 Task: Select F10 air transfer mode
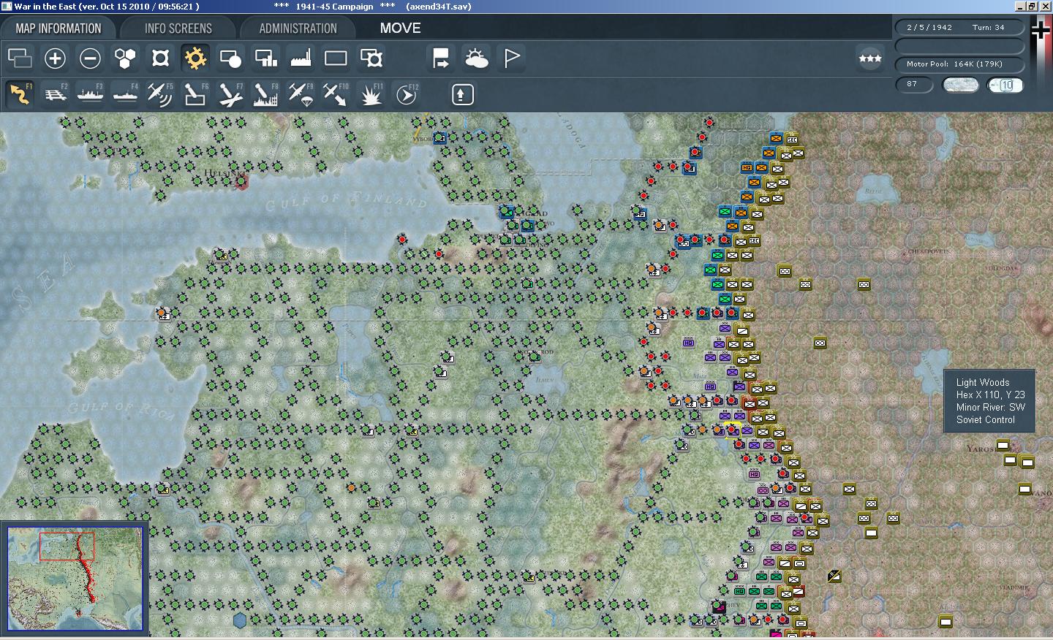[x=336, y=94]
